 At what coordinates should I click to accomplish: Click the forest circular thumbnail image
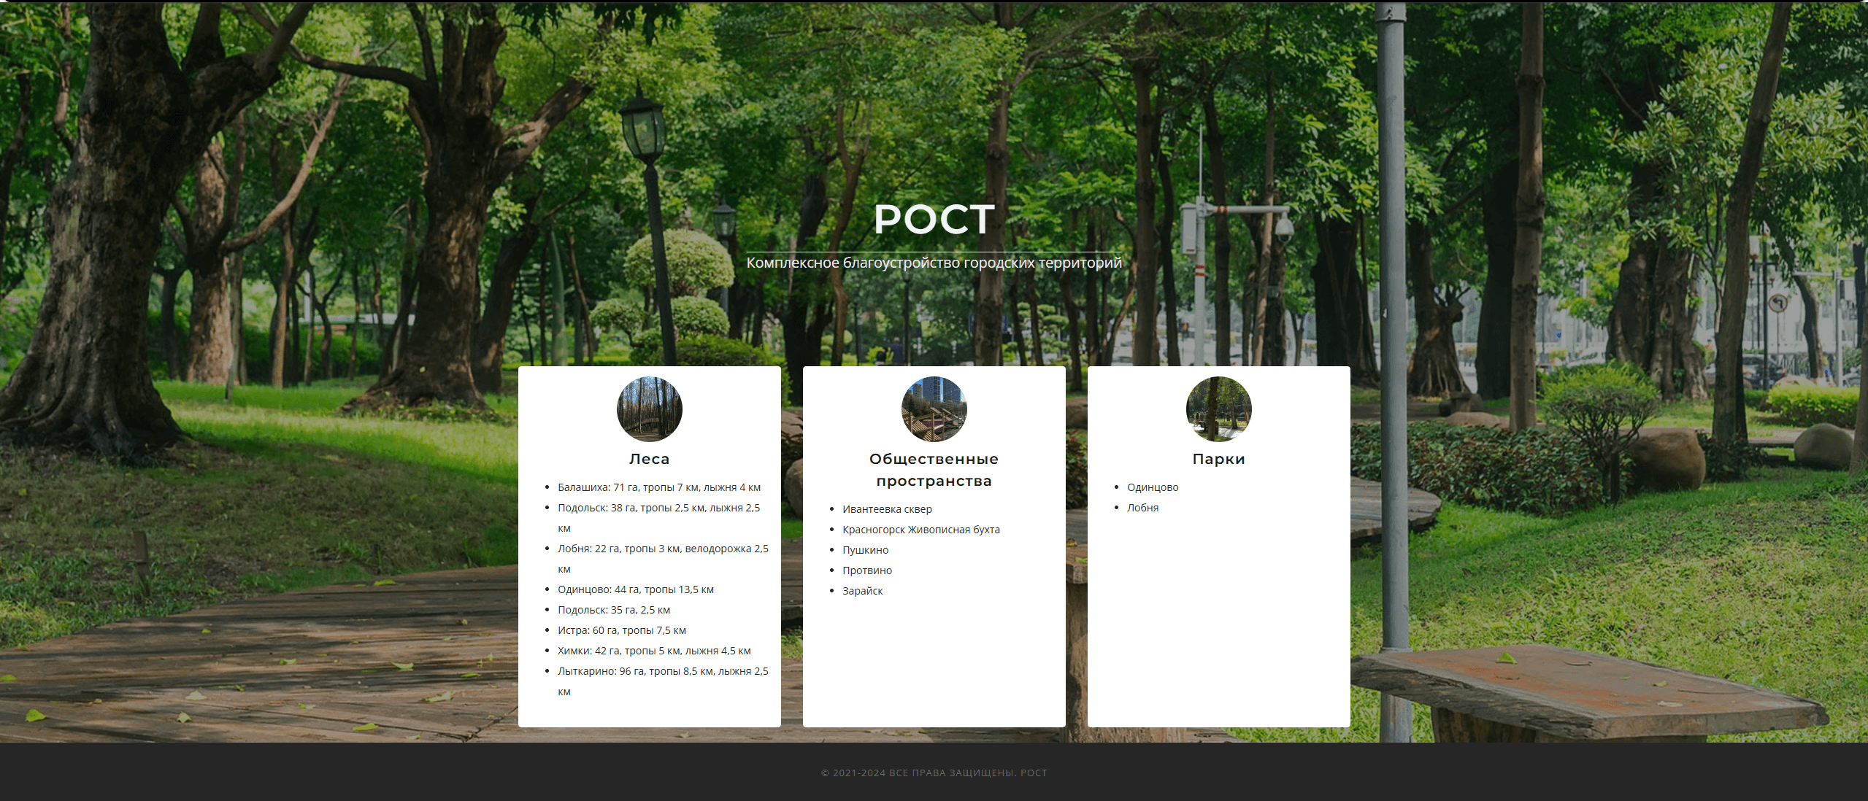649,409
